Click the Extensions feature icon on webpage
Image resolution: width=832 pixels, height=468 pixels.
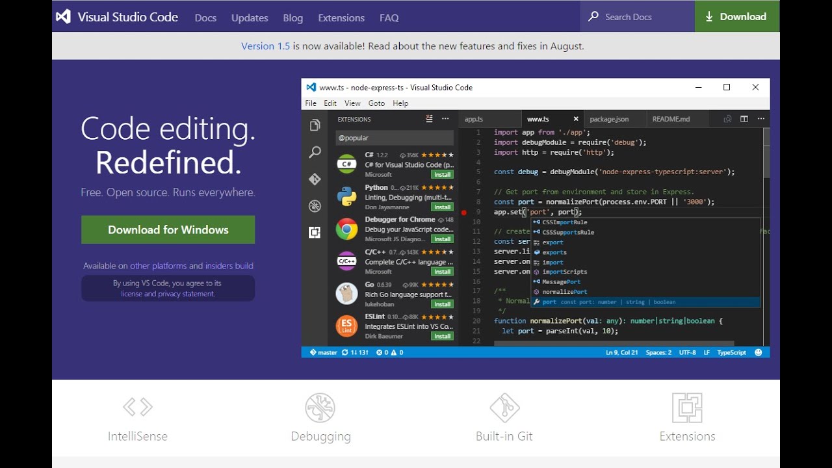click(687, 408)
